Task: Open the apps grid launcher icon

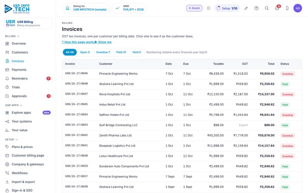Action: tap(209, 8)
